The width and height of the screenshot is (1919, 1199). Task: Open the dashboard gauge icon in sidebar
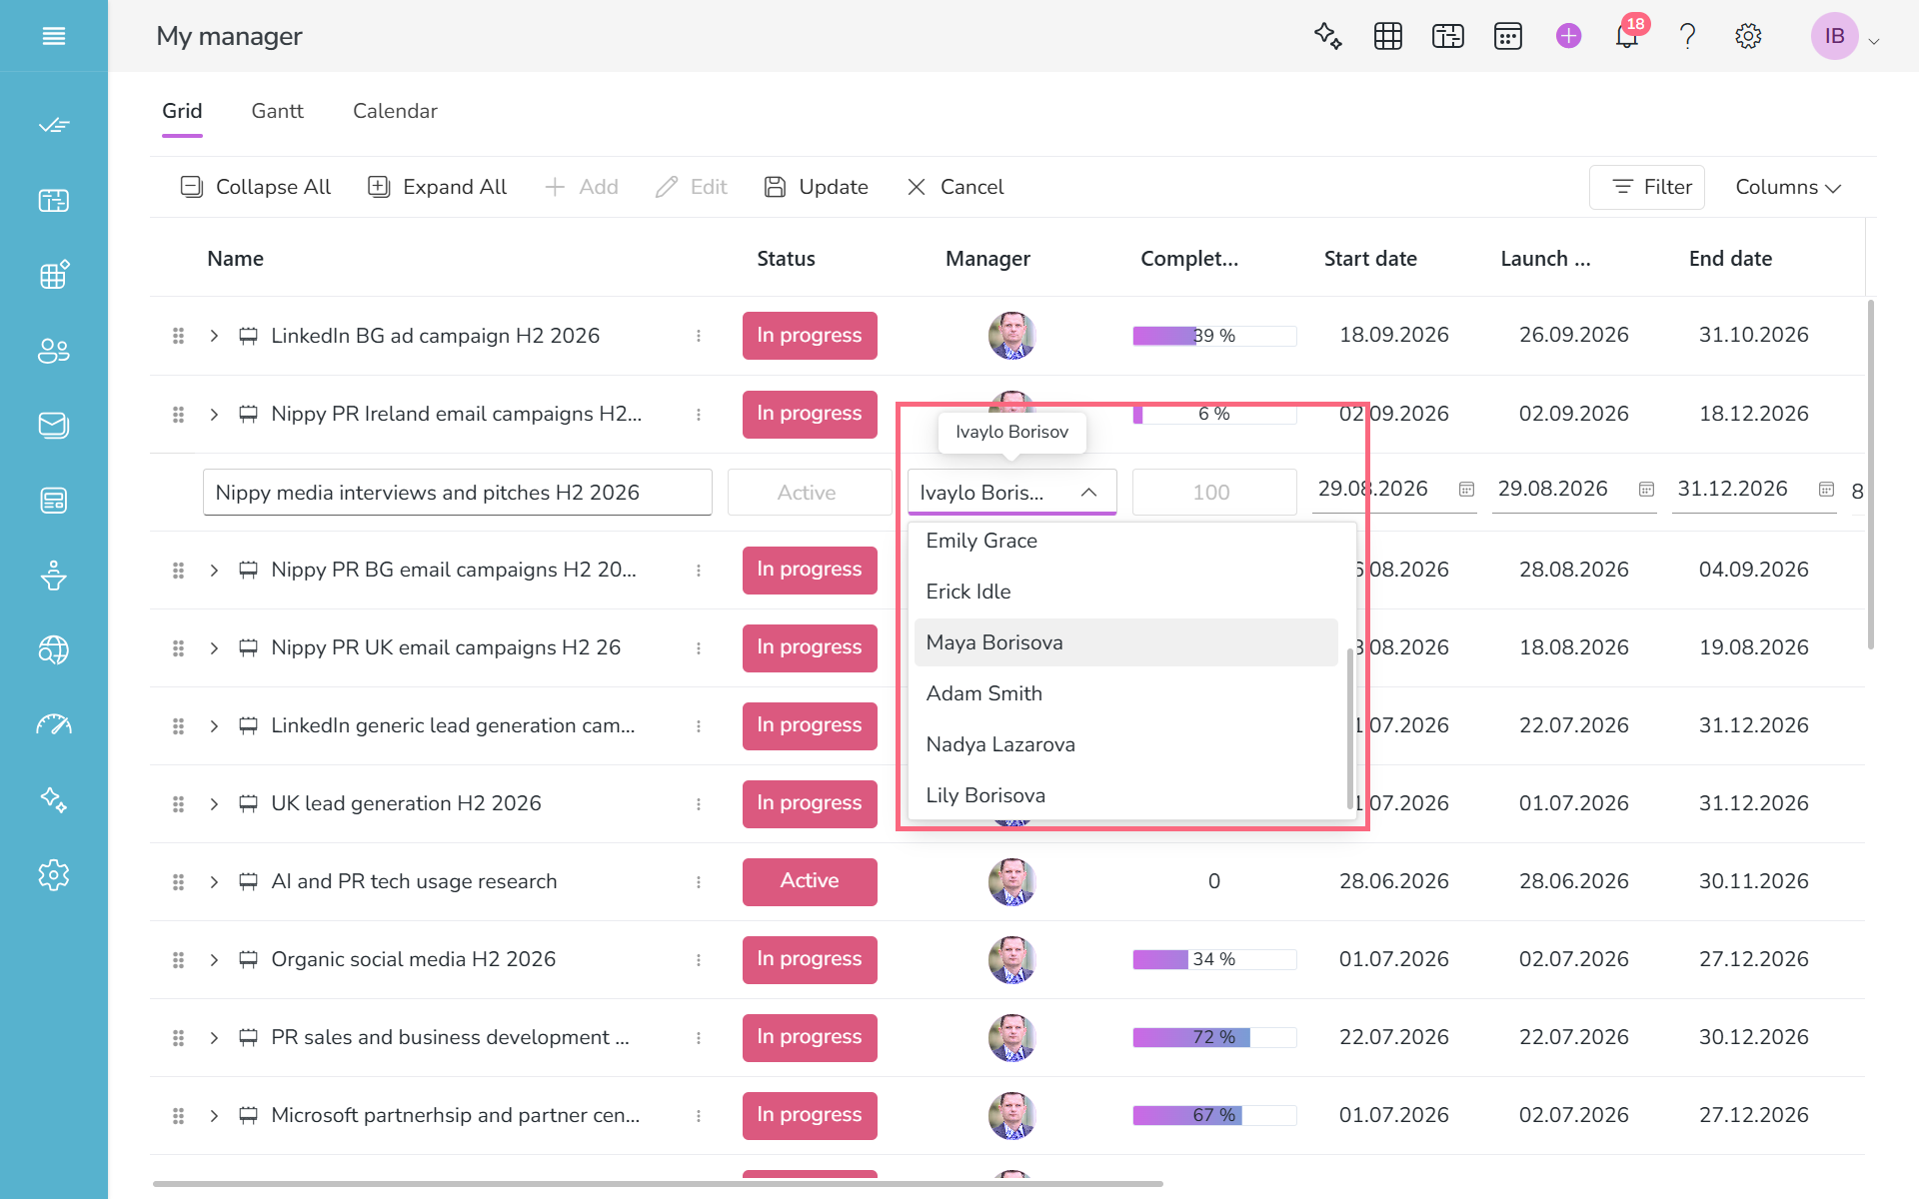[x=54, y=725]
